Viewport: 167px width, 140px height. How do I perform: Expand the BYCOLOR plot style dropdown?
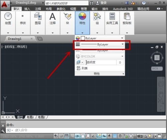click(x=122, y=57)
